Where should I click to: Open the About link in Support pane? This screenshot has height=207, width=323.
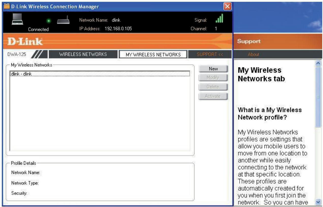pos(253,54)
